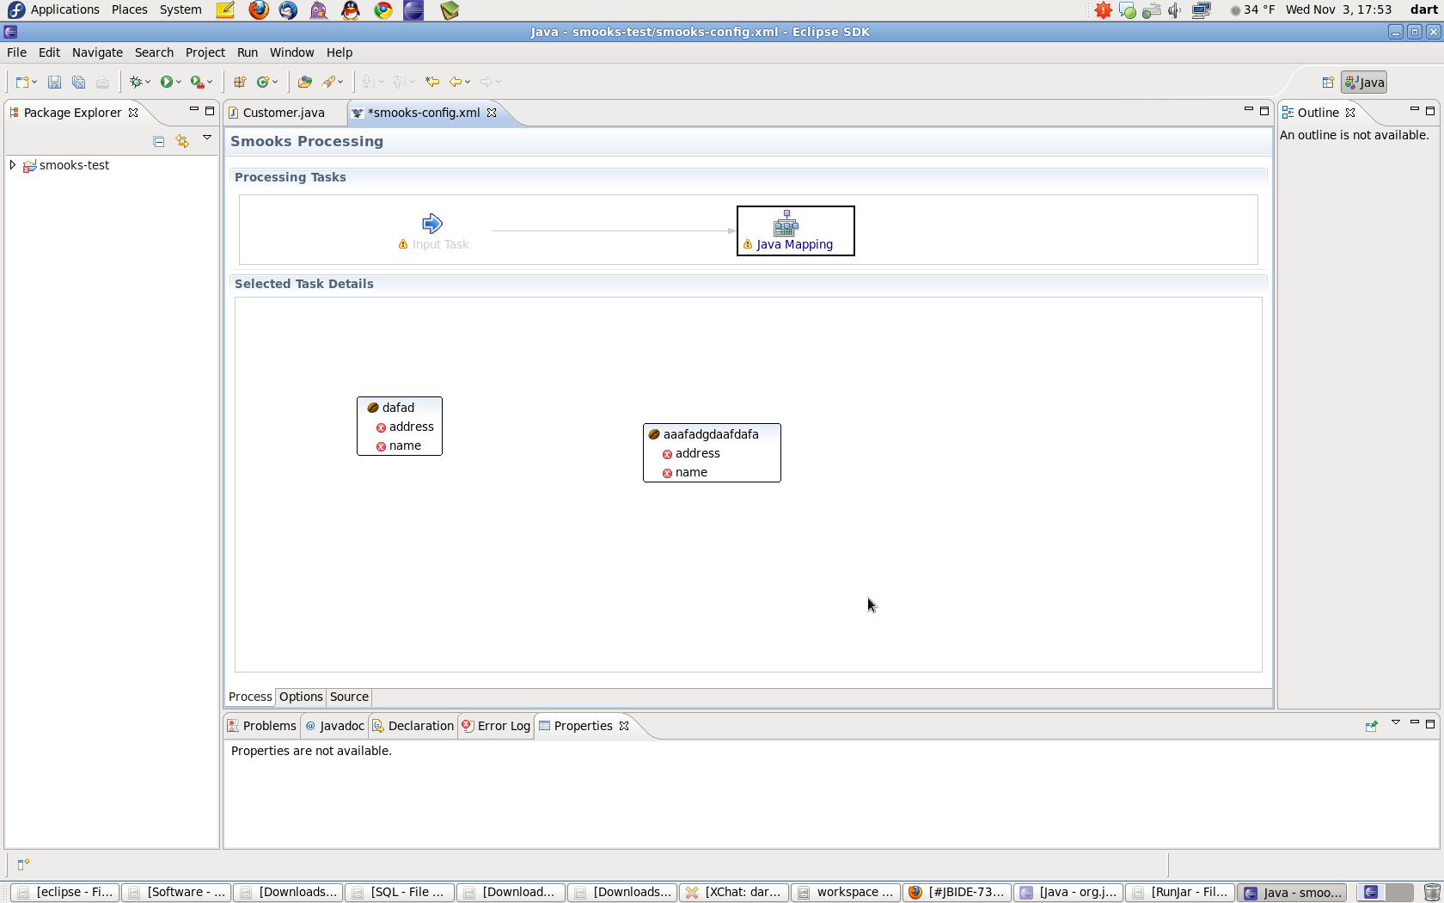Click the New Java Package icon

tap(240, 83)
